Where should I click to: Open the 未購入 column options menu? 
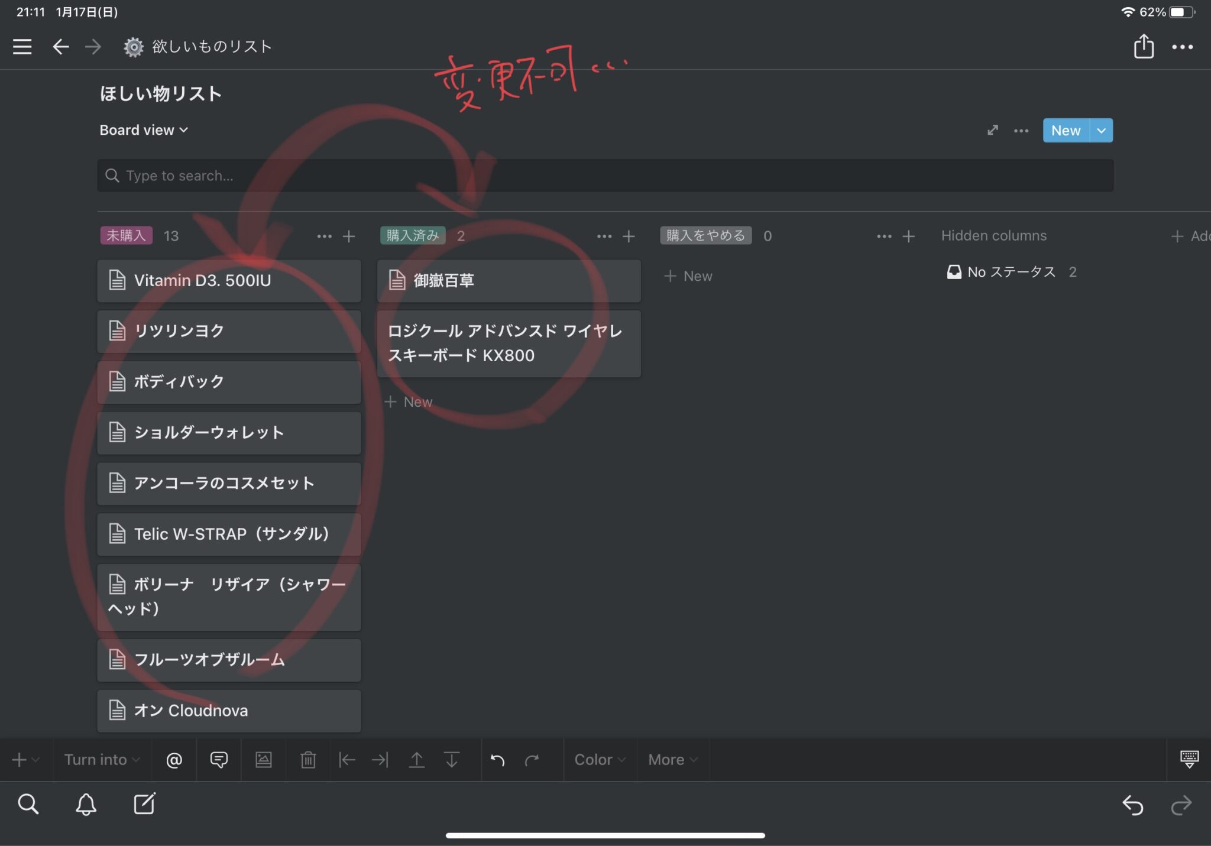pos(325,236)
